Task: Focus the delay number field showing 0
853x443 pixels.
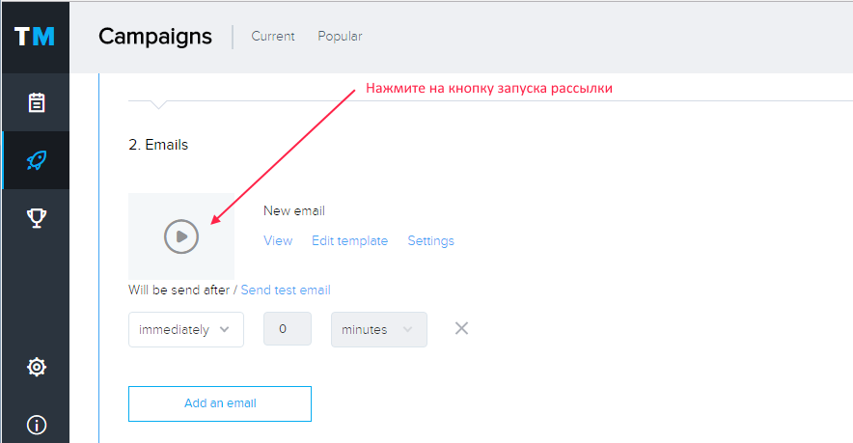Action: 288,329
